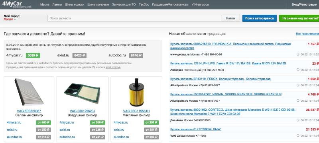Click the air filter product image
Screen dimensions: 319x143
pos(82,93)
